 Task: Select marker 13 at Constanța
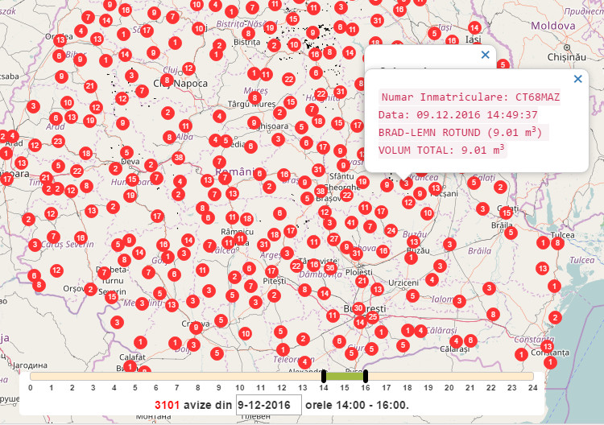(x=548, y=347)
